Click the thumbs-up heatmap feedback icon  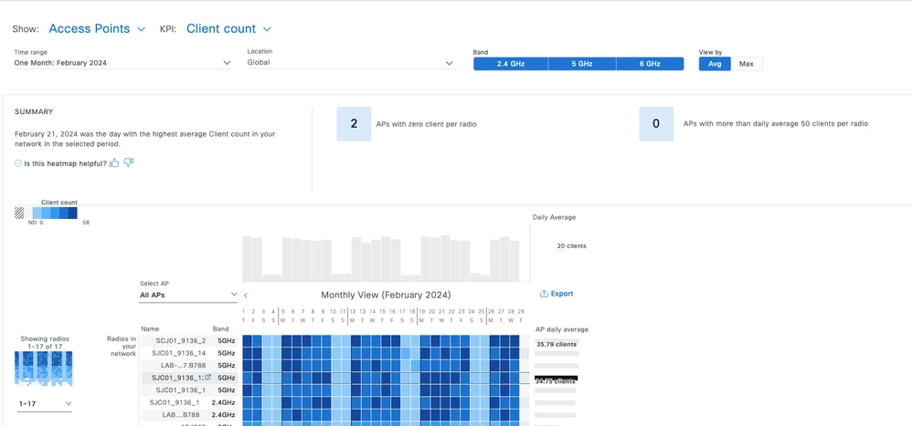[114, 163]
